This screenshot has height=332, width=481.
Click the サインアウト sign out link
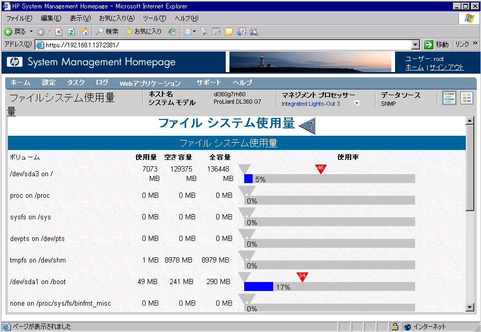click(447, 67)
